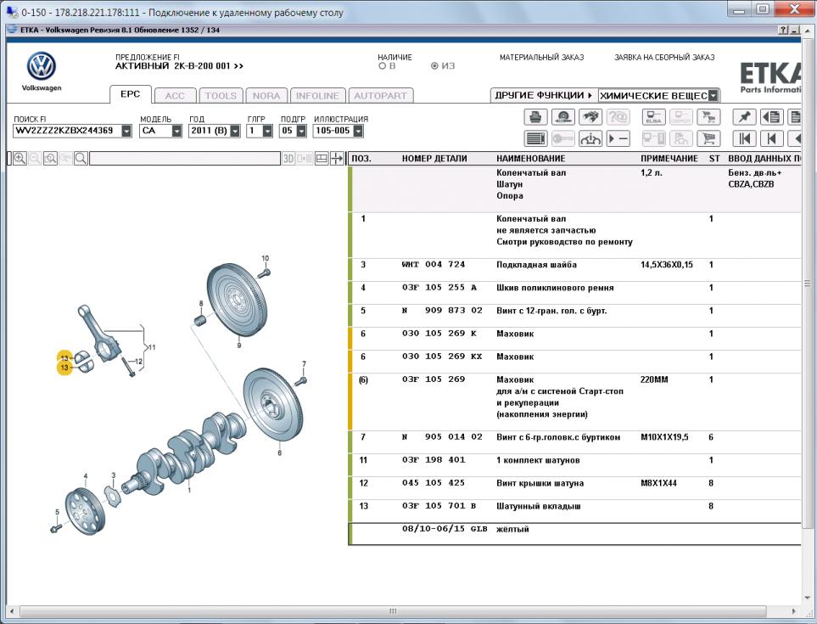Click the info arrows icon
The image size is (817, 624).
(x=590, y=138)
